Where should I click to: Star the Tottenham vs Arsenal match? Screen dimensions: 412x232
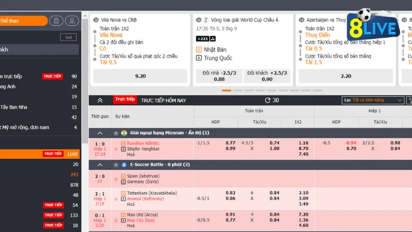click(116, 198)
